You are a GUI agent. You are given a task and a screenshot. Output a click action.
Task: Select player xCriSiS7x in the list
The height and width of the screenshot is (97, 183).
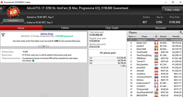point(141,86)
